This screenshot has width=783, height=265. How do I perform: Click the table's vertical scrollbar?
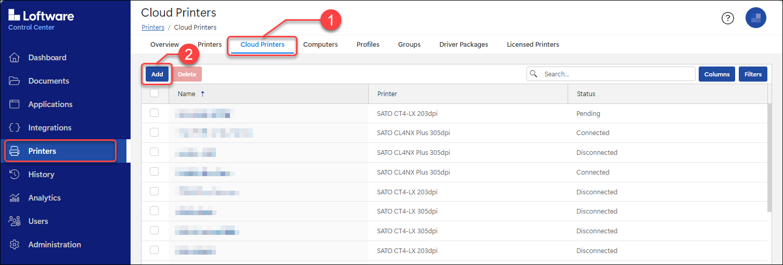coord(769,157)
